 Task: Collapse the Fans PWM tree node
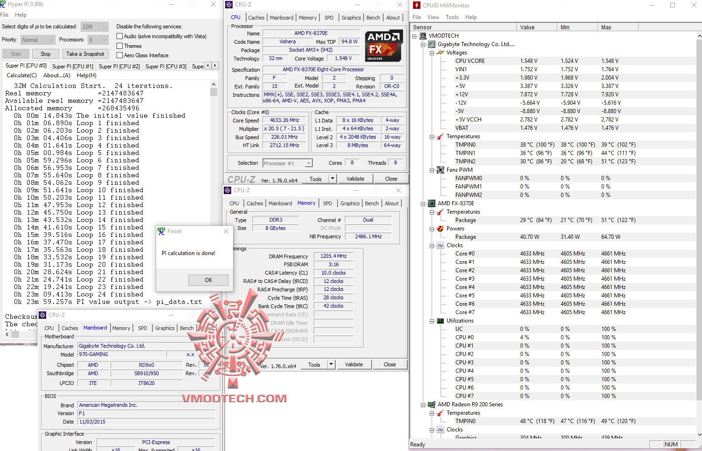click(x=432, y=170)
